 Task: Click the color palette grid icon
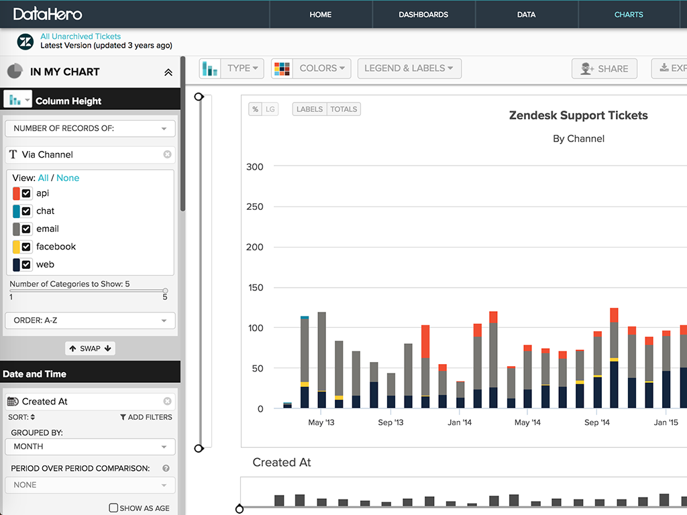click(282, 68)
